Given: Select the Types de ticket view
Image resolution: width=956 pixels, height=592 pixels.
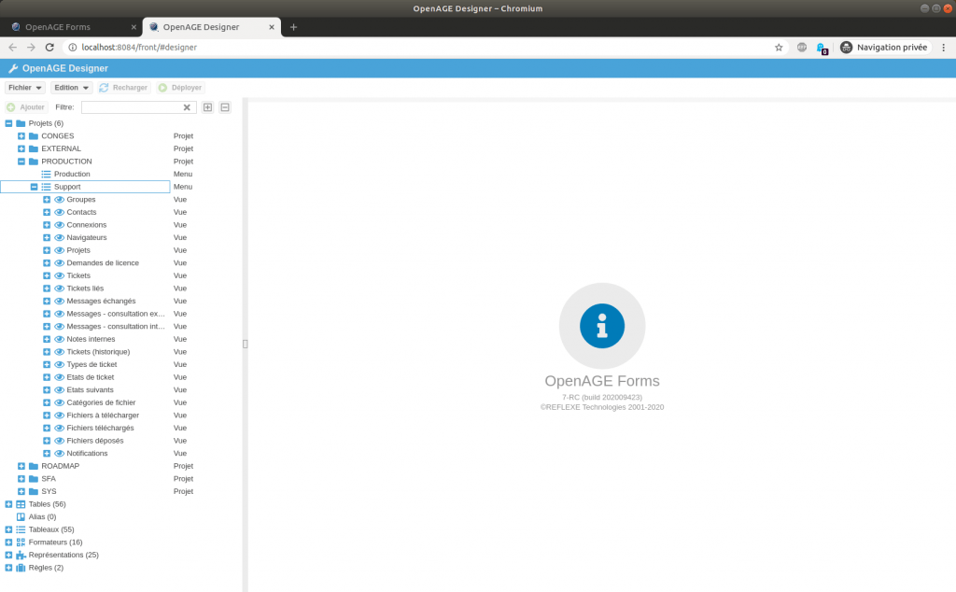Looking at the screenshot, I should (91, 364).
